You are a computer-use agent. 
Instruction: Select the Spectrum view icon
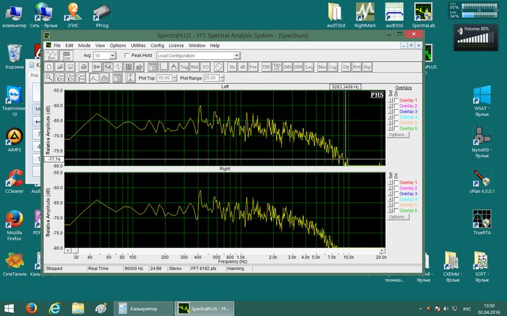[107, 67]
